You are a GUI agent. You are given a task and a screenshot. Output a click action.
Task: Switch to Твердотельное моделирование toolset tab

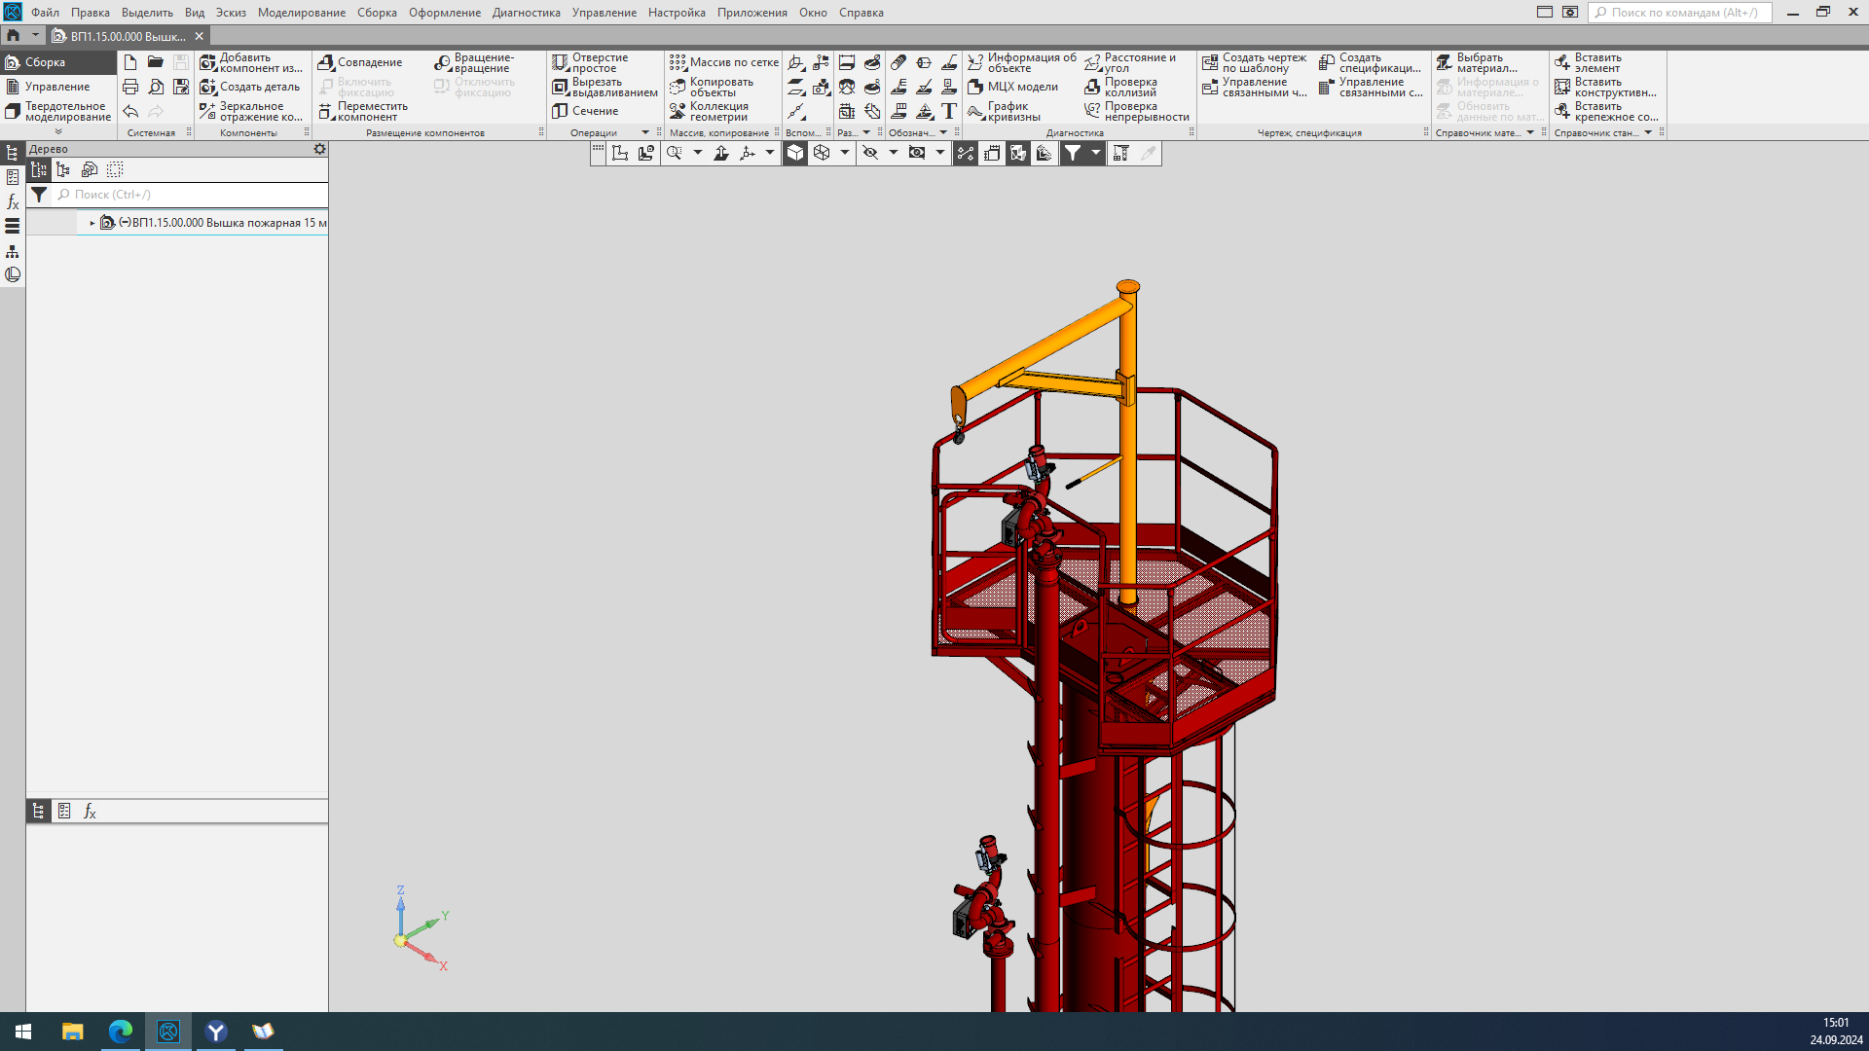coord(58,112)
